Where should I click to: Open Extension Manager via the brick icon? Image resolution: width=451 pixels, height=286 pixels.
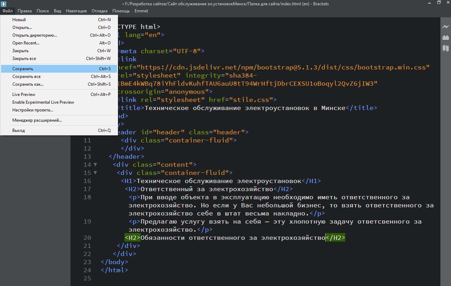click(x=446, y=37)
